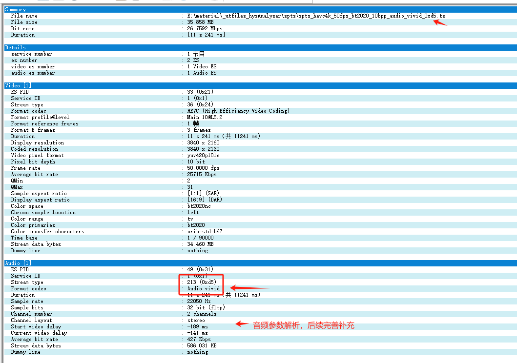The image size is (517, 363).
Task: Click the "25715 Kbps" average bit rate value
Action: [x=202, y=174]
